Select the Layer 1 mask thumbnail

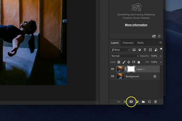pos(131,69)
